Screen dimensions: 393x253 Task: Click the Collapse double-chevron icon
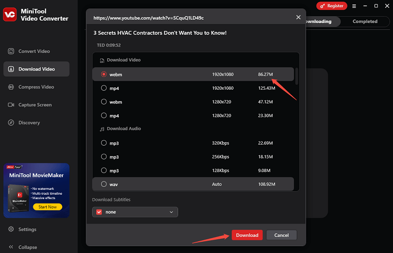pyautogui.click(x=11, y=247)
